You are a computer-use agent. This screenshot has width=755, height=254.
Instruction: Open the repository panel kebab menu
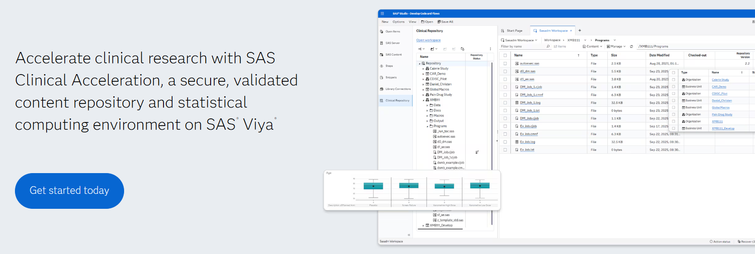point(491,49)
